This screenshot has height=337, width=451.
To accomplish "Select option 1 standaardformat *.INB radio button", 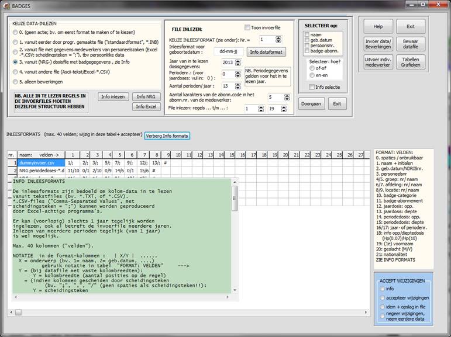I will tap(15, 42).
